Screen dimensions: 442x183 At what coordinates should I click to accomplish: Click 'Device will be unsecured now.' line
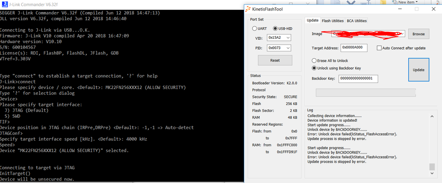click(x=37, y=179)
